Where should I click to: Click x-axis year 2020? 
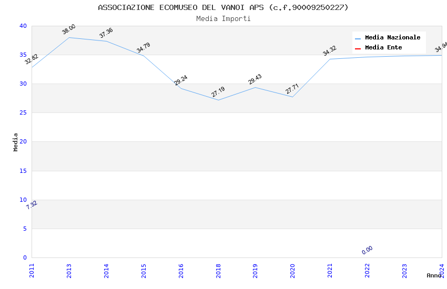[x=292, y=271]
